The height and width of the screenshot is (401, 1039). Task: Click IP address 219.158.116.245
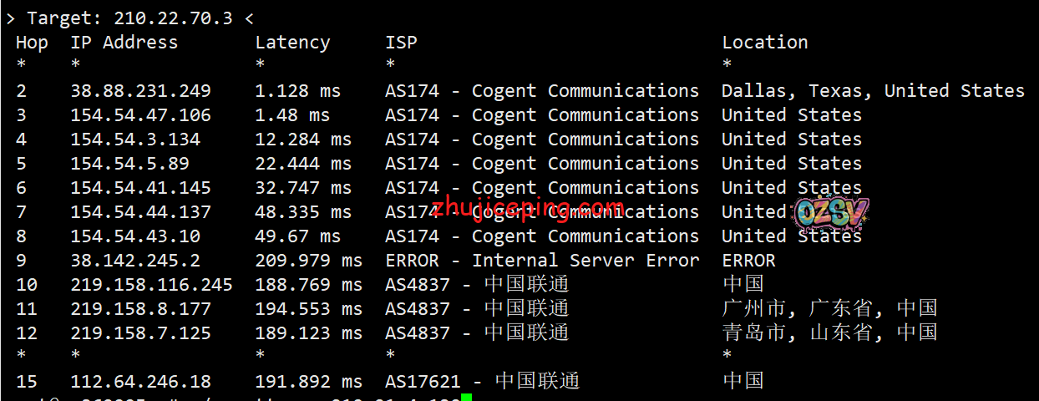point(151,285)
